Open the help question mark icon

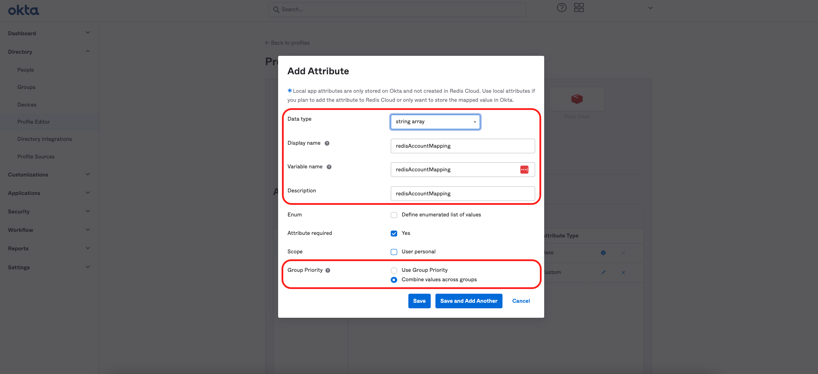pyautogui.click(x=561, y=8)
